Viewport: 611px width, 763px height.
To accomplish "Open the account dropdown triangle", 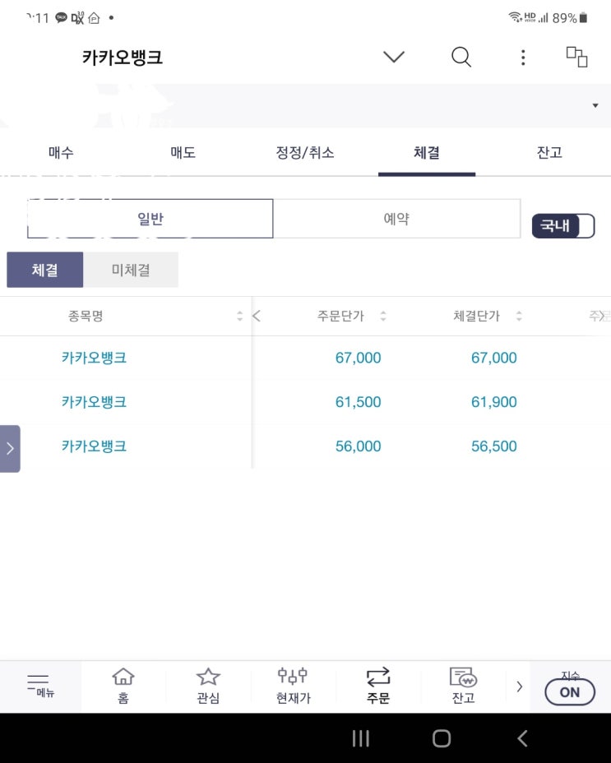I will pyautogui.click(x=595, y=105).
